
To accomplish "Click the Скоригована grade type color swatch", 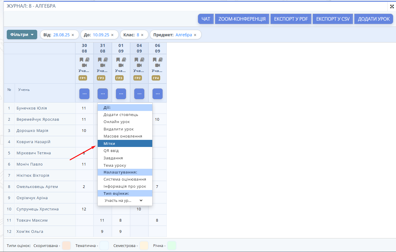I will pos(66,246).
